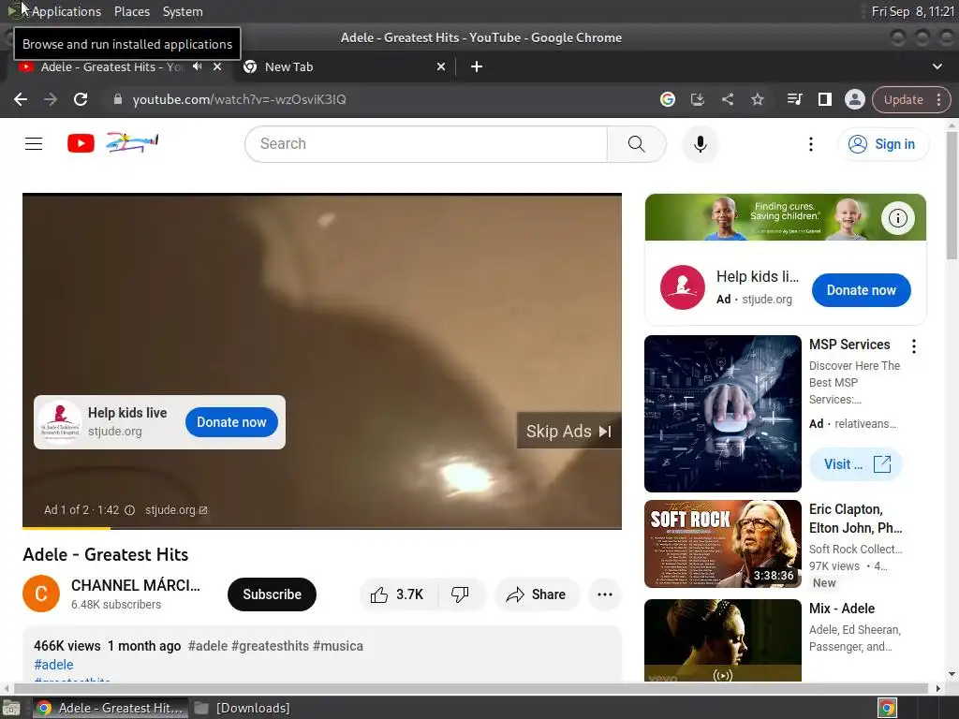Click Donate now in video overlay
This screenshot has height=719, width=959.
point(231,422)
